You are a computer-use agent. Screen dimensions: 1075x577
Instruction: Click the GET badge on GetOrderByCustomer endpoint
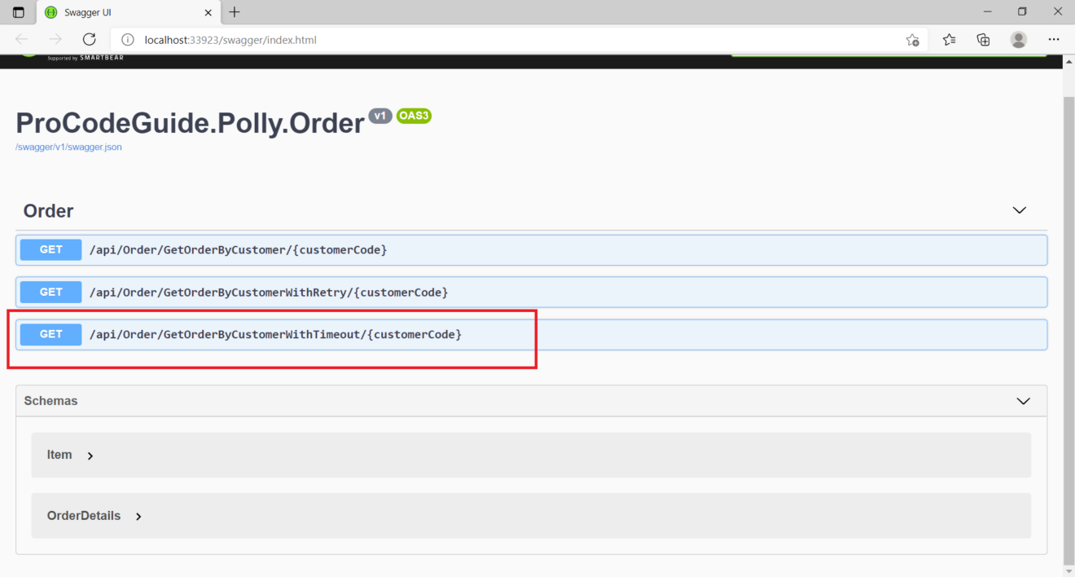pos(50,249)
